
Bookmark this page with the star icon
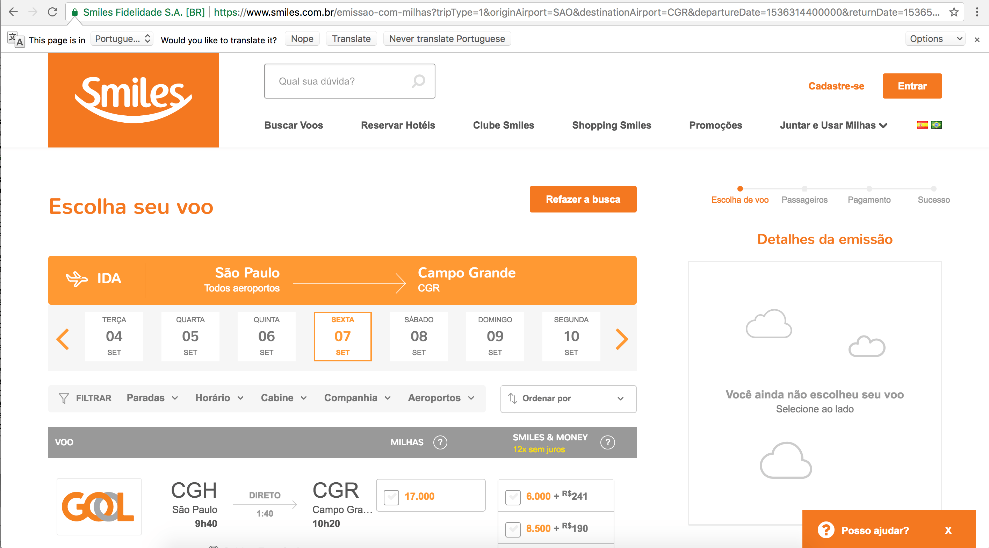coord(954,12)
